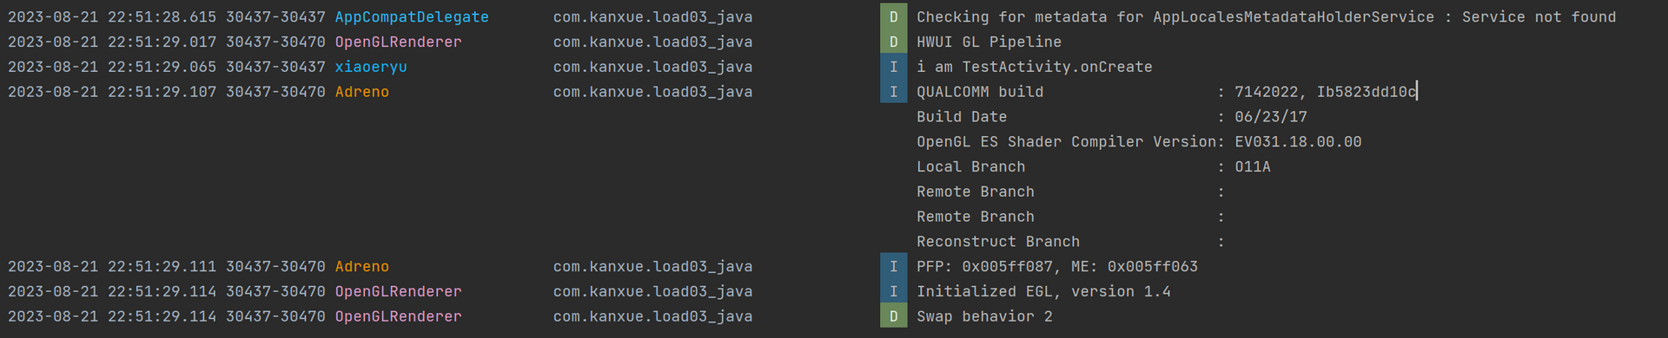Click the 'Initialized EGL, version 1.4' message

(1043, 291)
